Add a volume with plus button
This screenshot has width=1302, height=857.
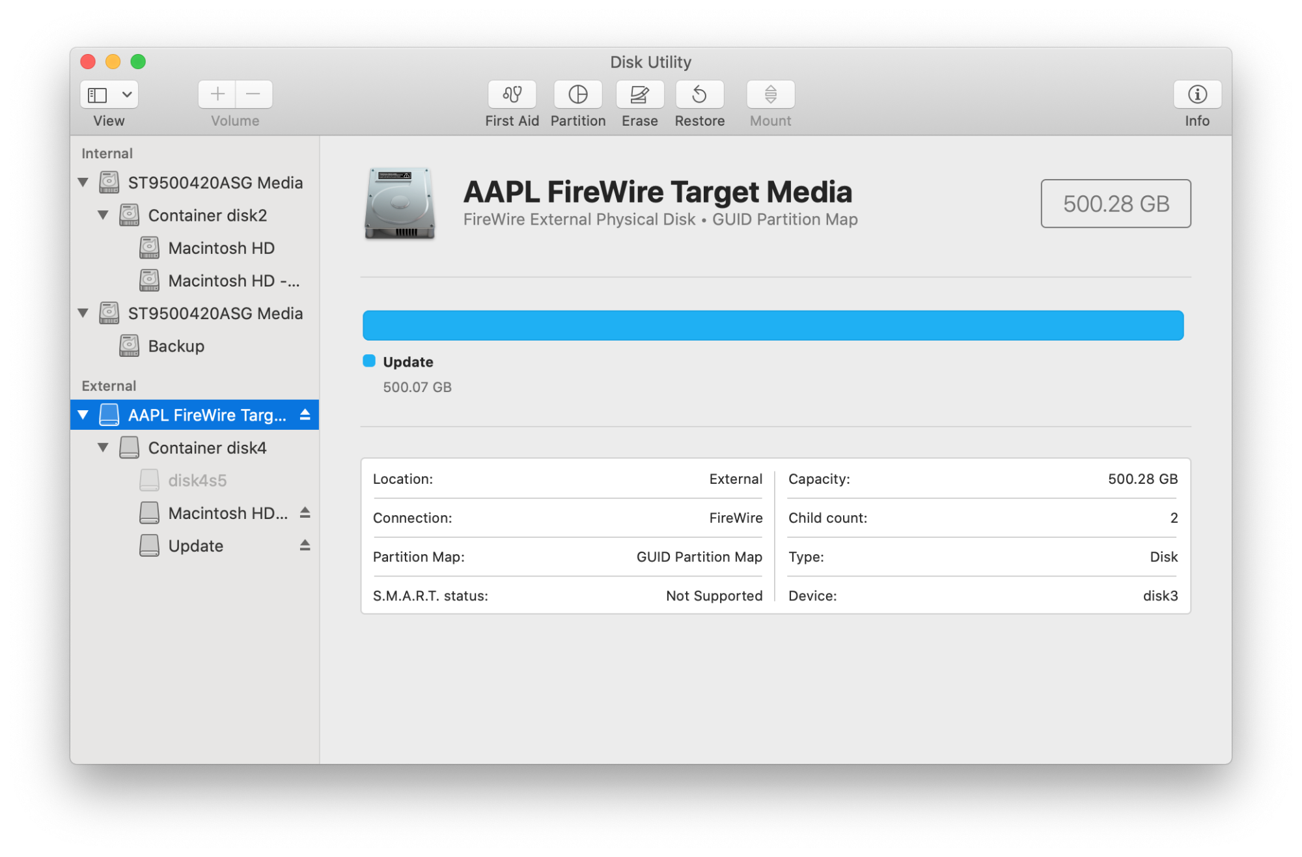pos(217,94)
